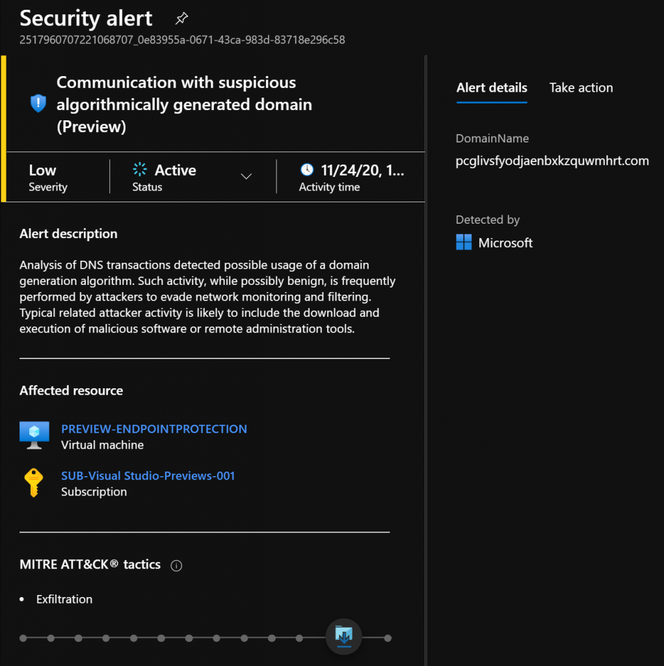Click the virtual machine resource icon
Image resolution: width=664 pixels, height=666 pixels.
tap(34, 435)
